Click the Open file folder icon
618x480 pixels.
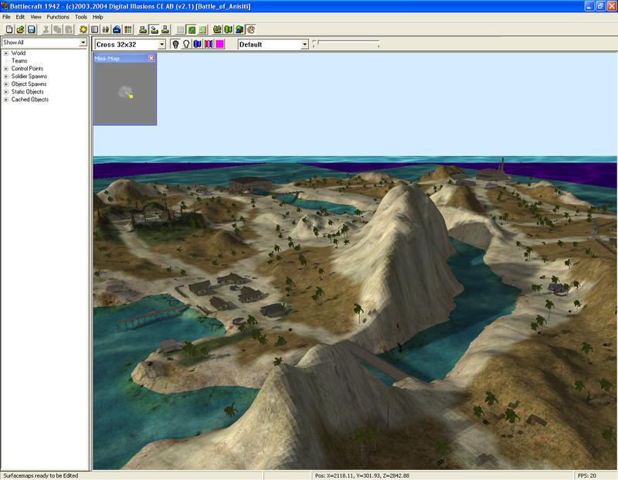coord(21,29)
